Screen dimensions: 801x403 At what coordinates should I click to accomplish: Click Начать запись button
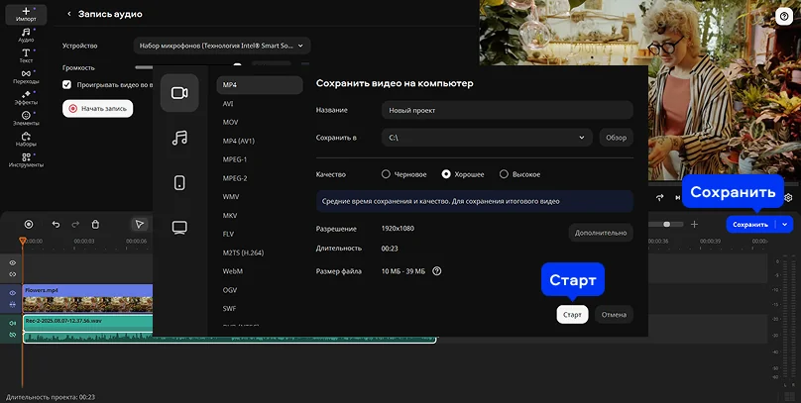[x=97, y=108]
